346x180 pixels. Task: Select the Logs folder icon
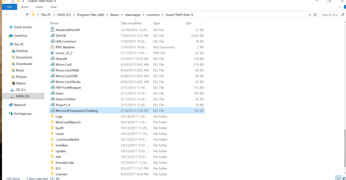tap(52, 116)
